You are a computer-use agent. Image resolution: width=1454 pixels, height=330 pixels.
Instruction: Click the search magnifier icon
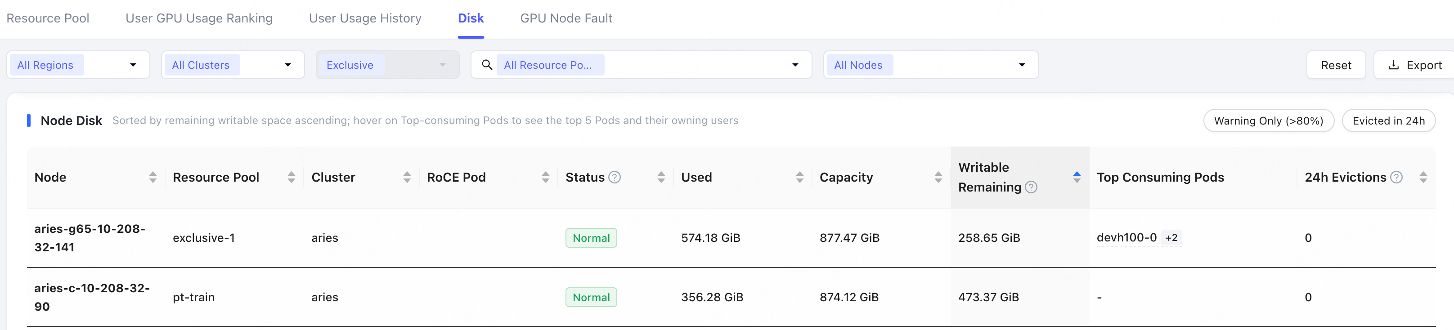[x=487, y=65]
